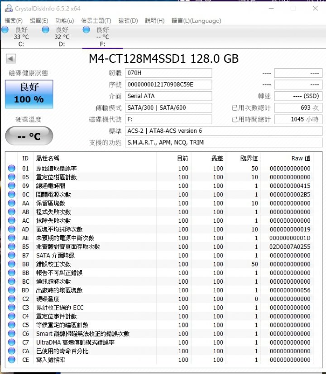Image resolution: width=326 pixels, height=374 pixels.
Task: Click status orb for attribute 05
Action: coord(11,177)
